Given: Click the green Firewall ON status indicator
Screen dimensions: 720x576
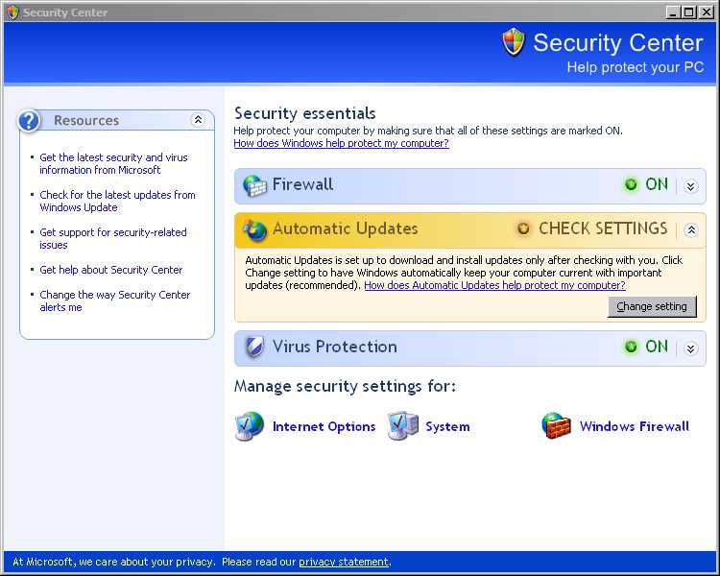Looking at the screenshot, I should [x=631, y=184].
